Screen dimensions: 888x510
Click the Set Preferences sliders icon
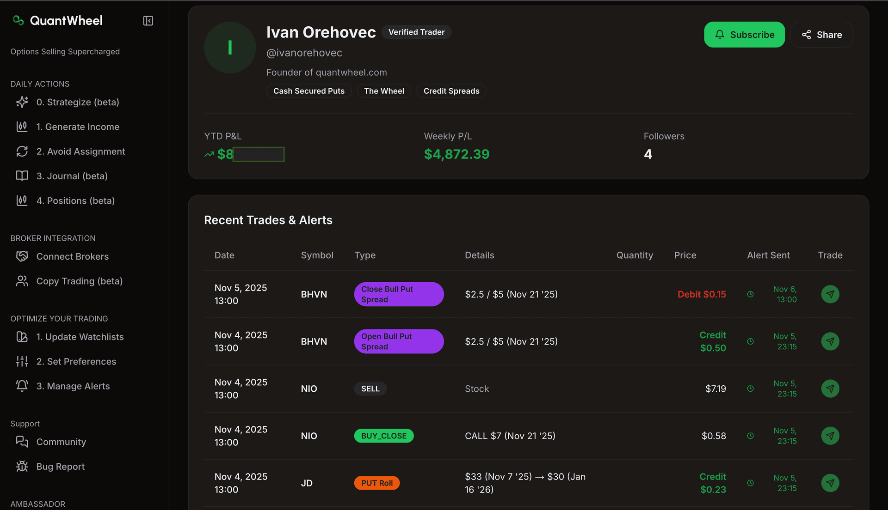click(x=22, y=361)
